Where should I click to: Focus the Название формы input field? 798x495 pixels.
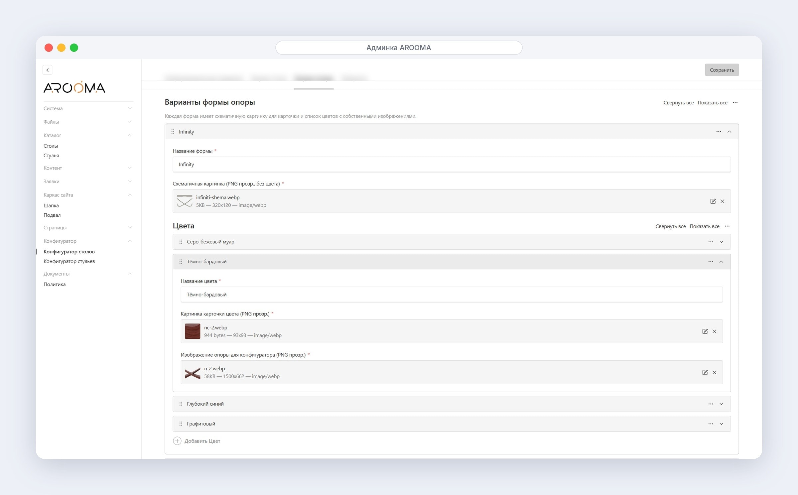tap(452, 164)
